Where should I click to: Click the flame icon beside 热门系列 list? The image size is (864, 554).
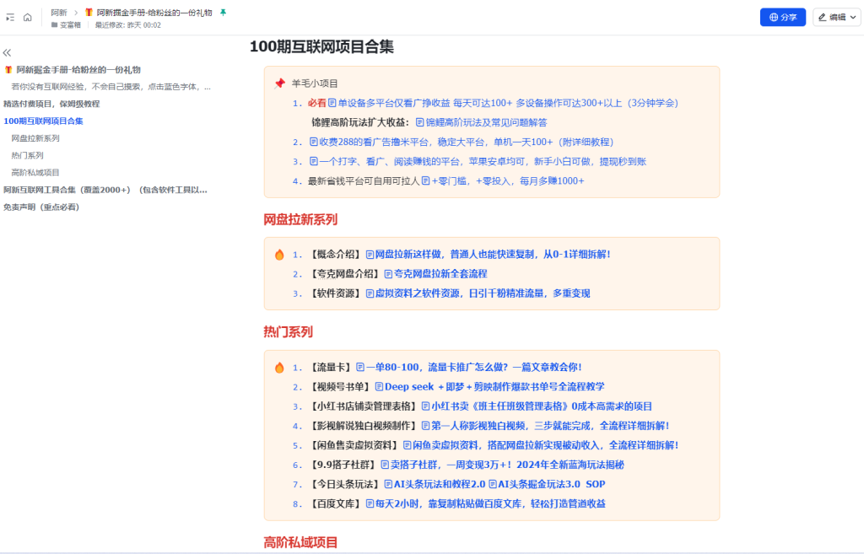(279, 366)
